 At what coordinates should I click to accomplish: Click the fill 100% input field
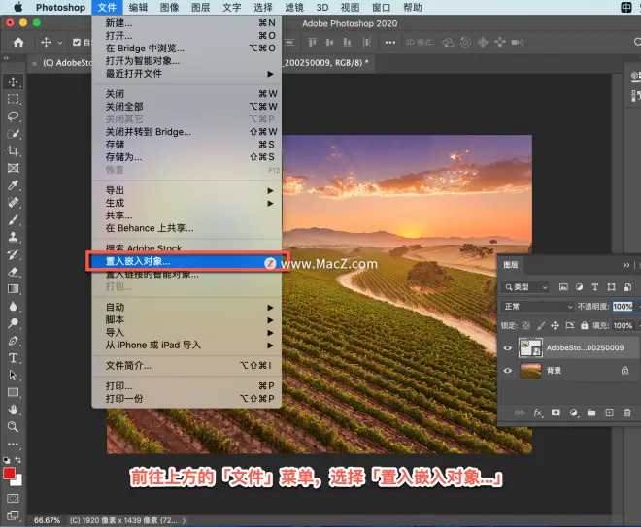623,325
